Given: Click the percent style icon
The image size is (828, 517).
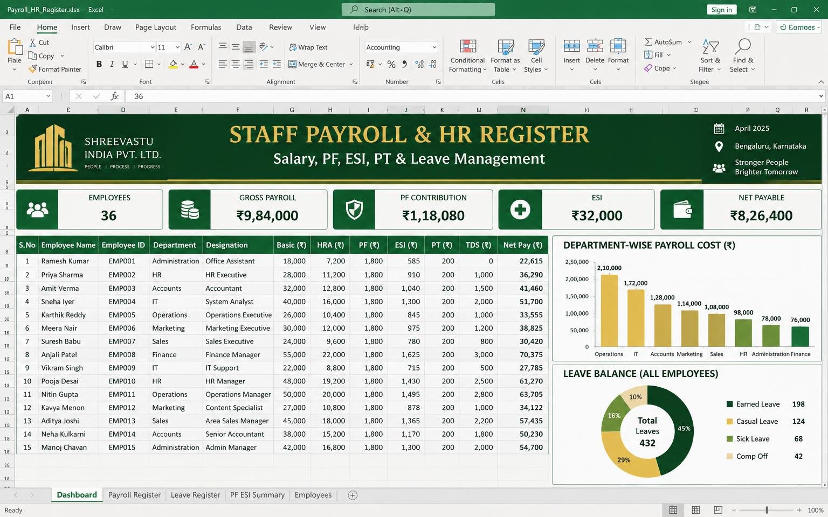Looking at the screenshot, I should click(x=391, y=64).
